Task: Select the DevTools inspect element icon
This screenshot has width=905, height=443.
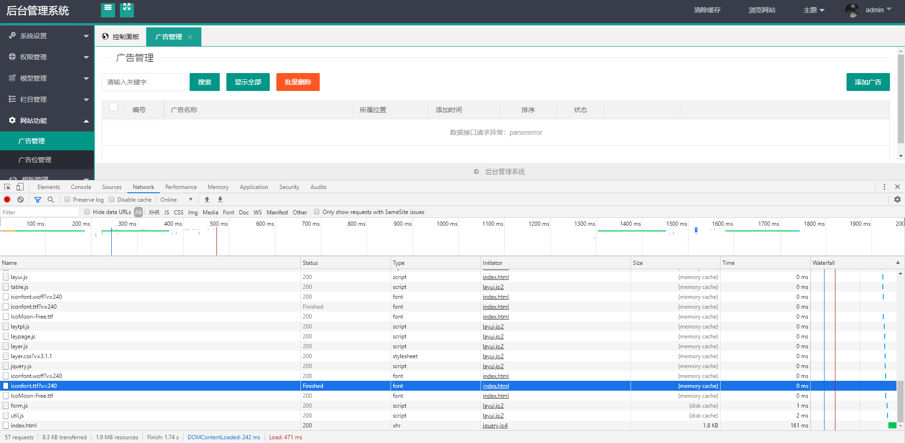Action: 8,187
